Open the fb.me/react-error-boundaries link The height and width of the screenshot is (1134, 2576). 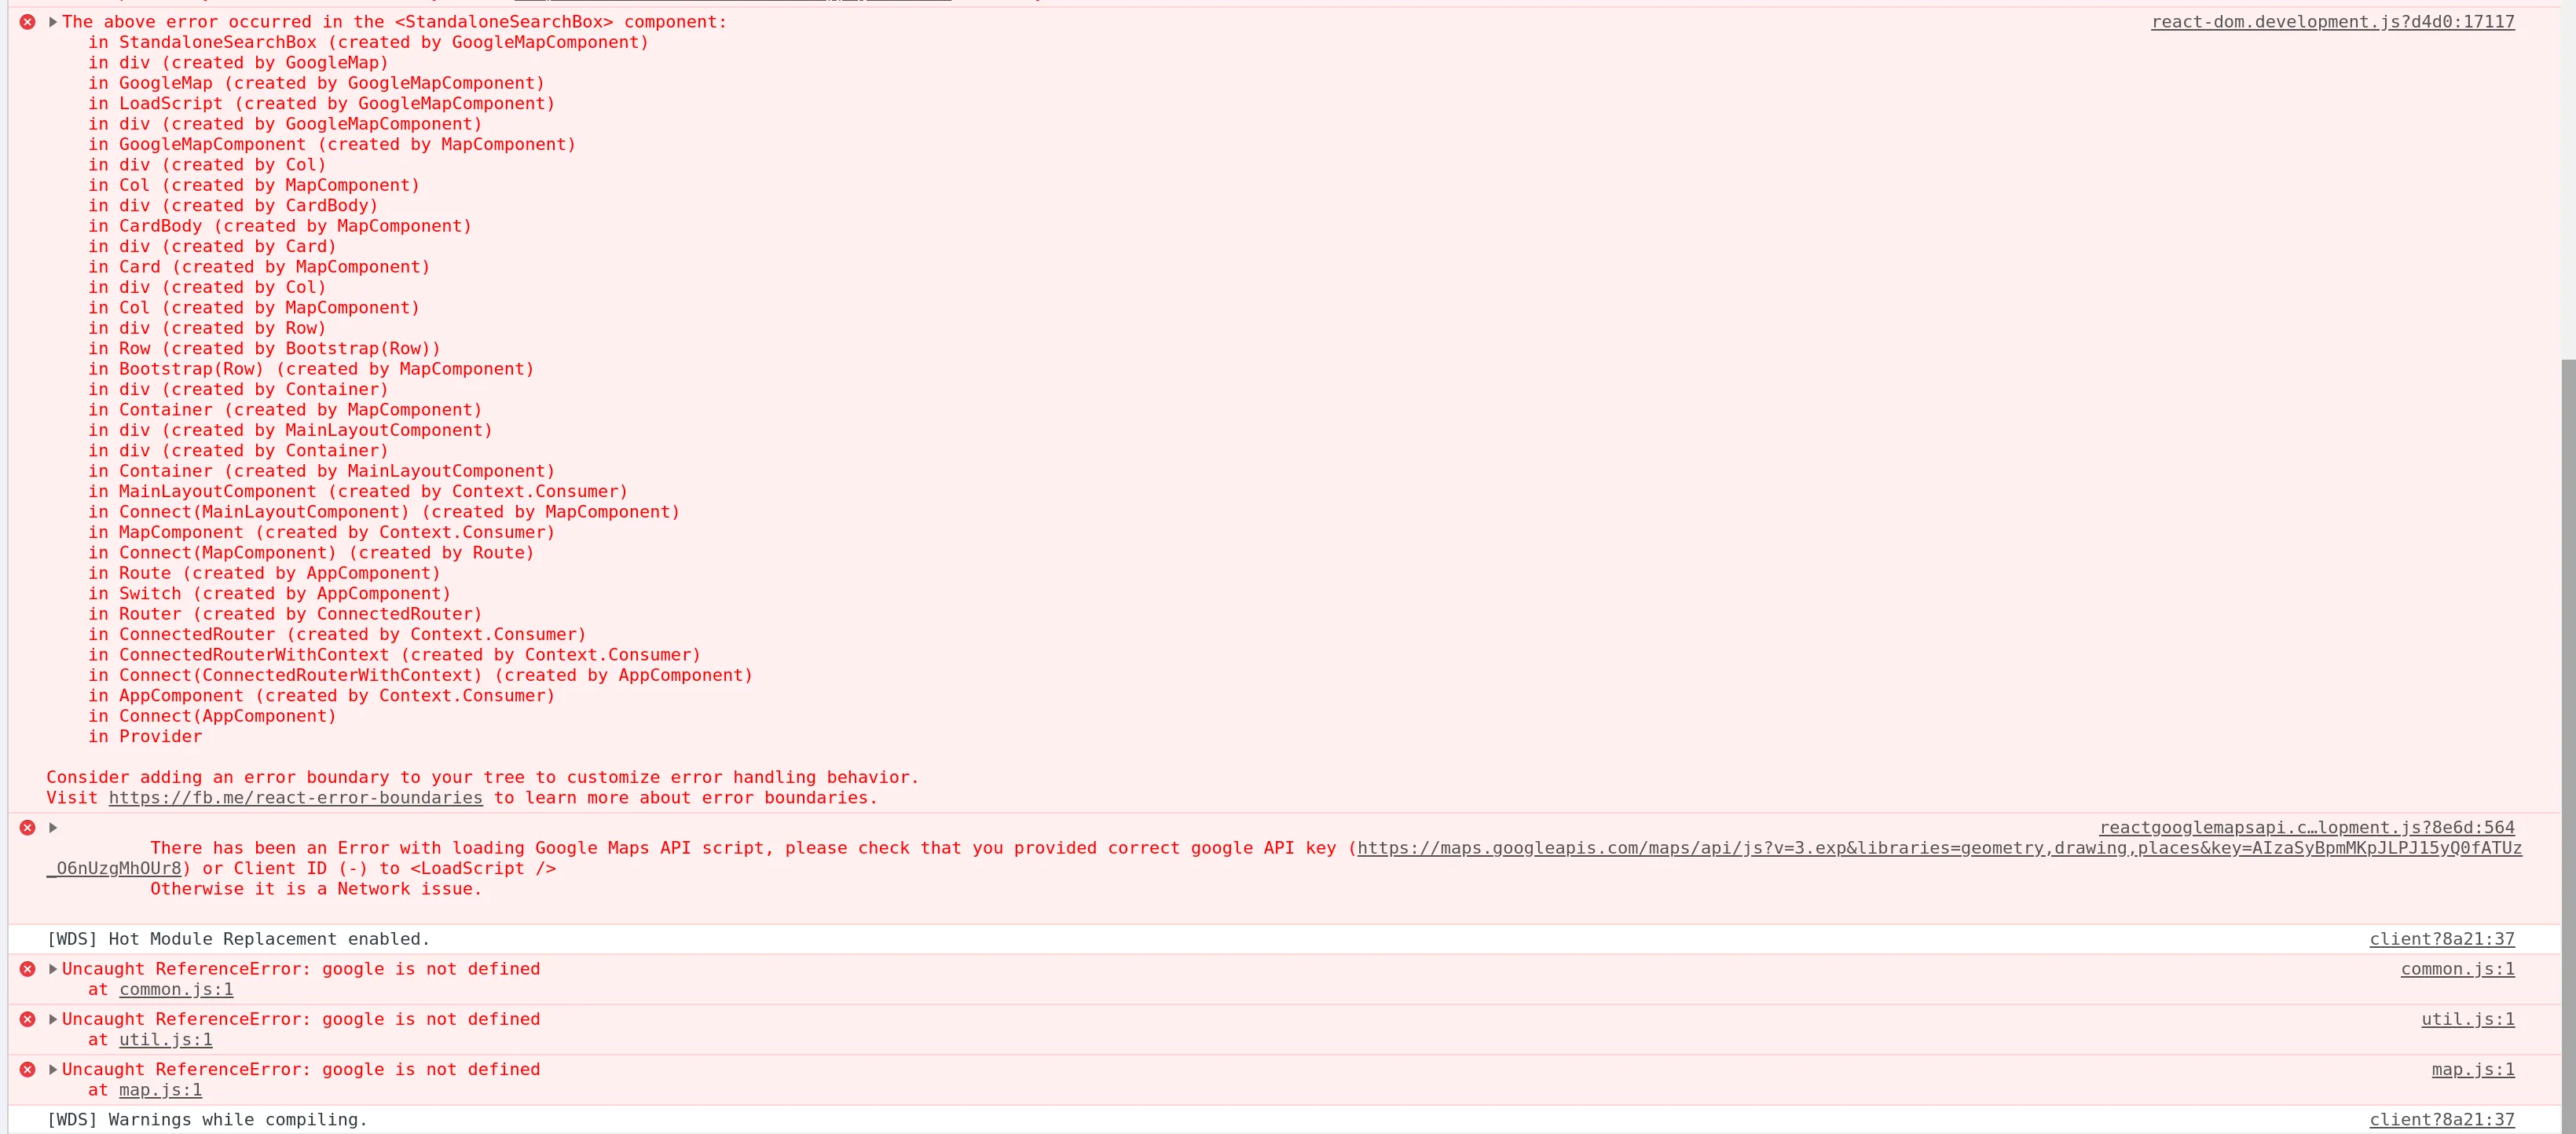(x=295, y=798)
